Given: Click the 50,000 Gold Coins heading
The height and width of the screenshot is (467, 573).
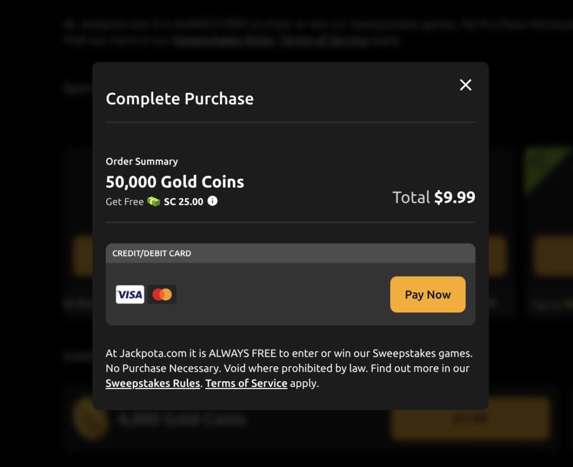Looking at the screenshot, I should click(175, 182).
